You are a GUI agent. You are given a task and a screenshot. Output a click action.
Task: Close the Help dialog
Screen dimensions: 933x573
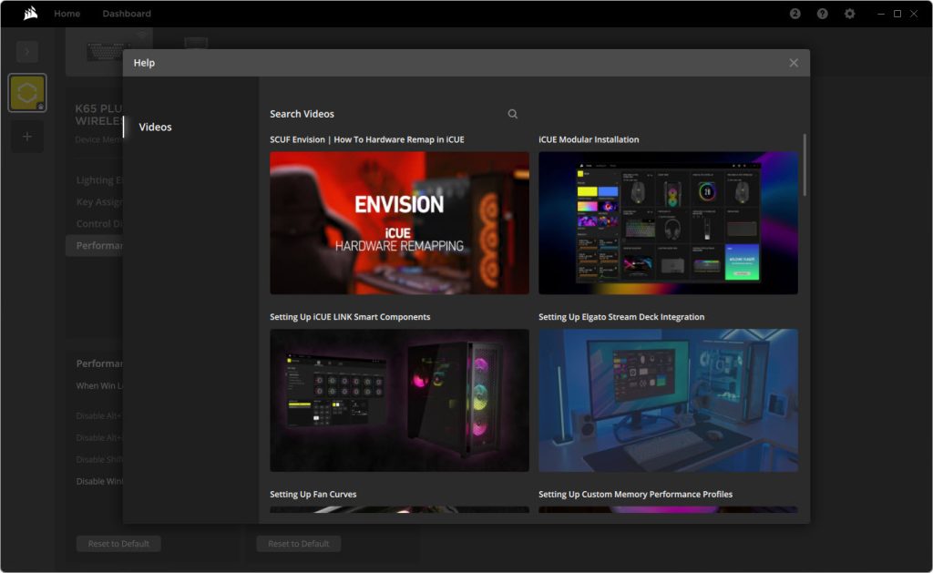click(794, 63)
